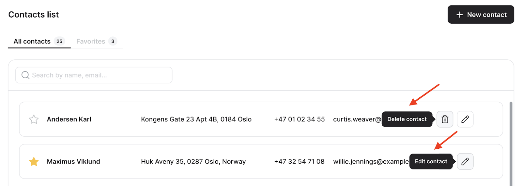Open edit pencil for Maximus Viklund
This screenshot has height=186, width=522.
[465, 161]
